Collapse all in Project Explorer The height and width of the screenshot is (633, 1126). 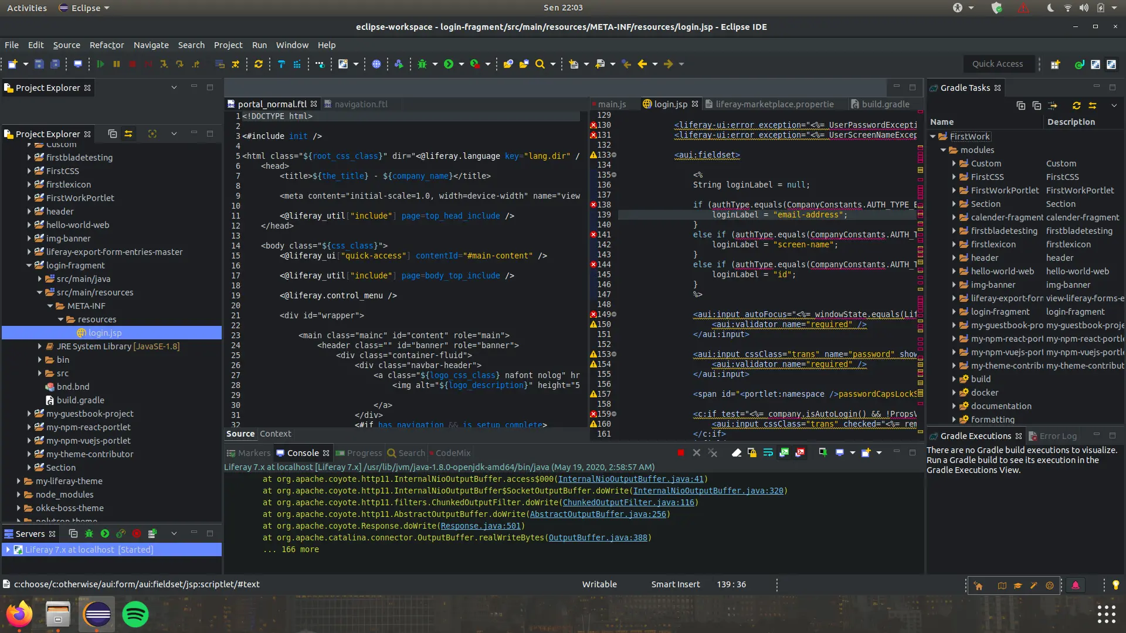pyautogui.click(x=113, y=134)
